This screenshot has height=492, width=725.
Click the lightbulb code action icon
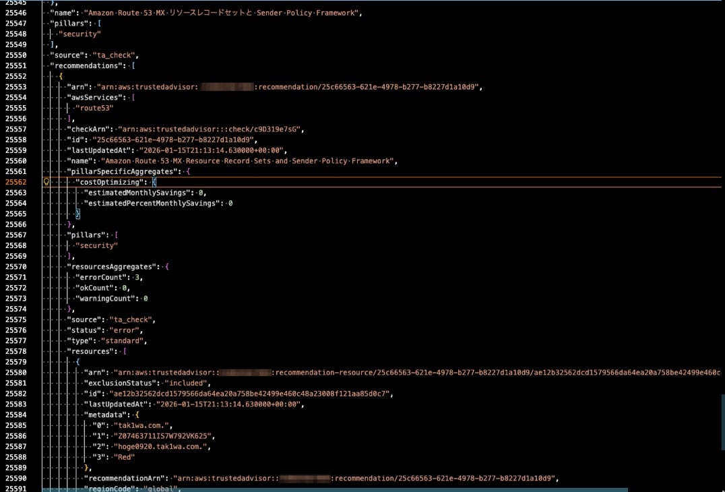[x=46, y=182]
